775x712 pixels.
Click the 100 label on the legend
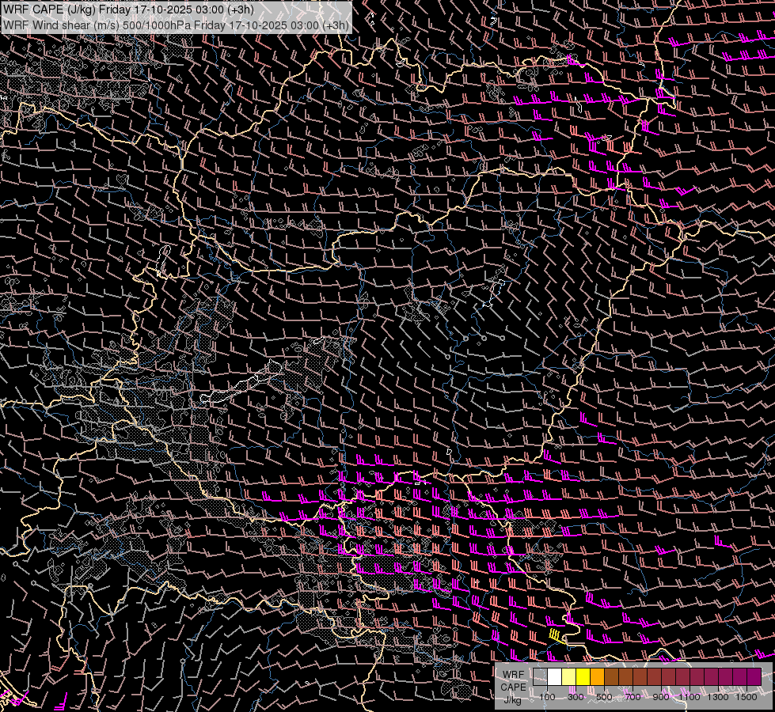tap(547, 697)
